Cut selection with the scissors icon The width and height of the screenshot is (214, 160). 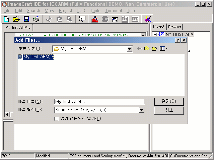(49, 19)
